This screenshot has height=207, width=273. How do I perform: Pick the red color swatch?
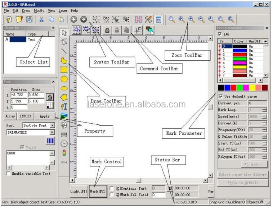[233, 88]
